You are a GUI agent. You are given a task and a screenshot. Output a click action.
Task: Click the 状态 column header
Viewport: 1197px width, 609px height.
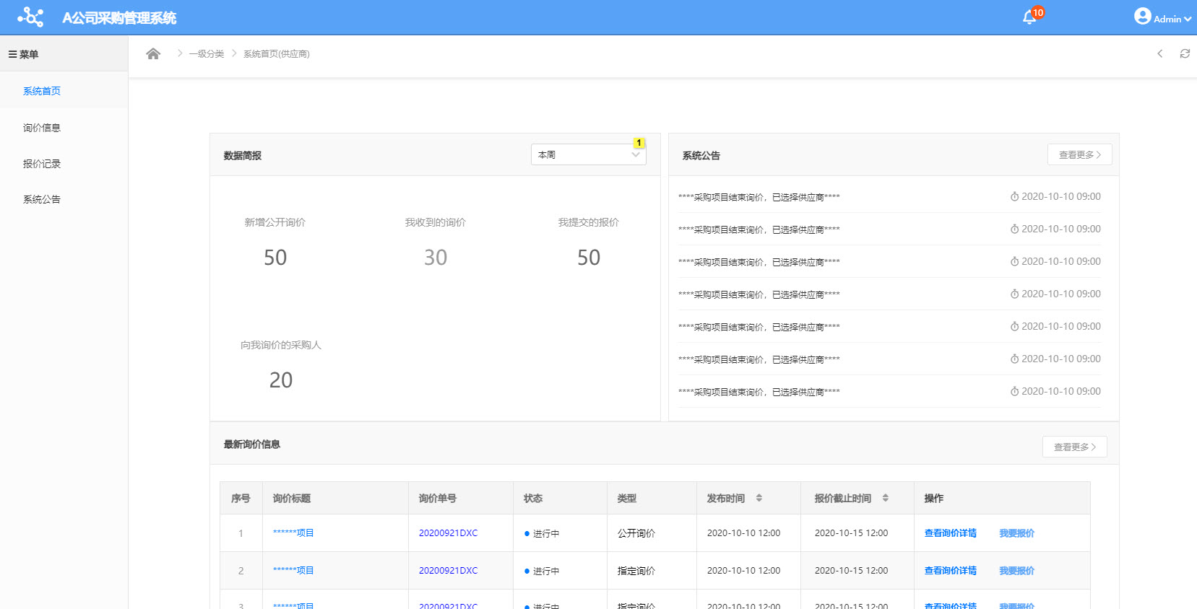pos(533,498)
